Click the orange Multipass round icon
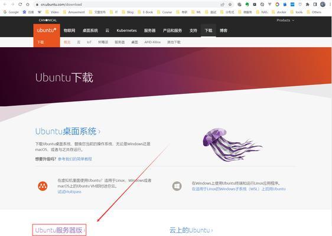Screen dimensions: 332x236 click(43, 186)
